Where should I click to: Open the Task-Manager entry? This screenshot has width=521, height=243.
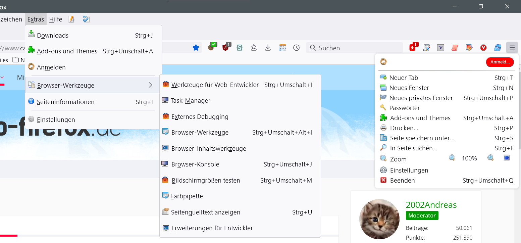[240, 100]
